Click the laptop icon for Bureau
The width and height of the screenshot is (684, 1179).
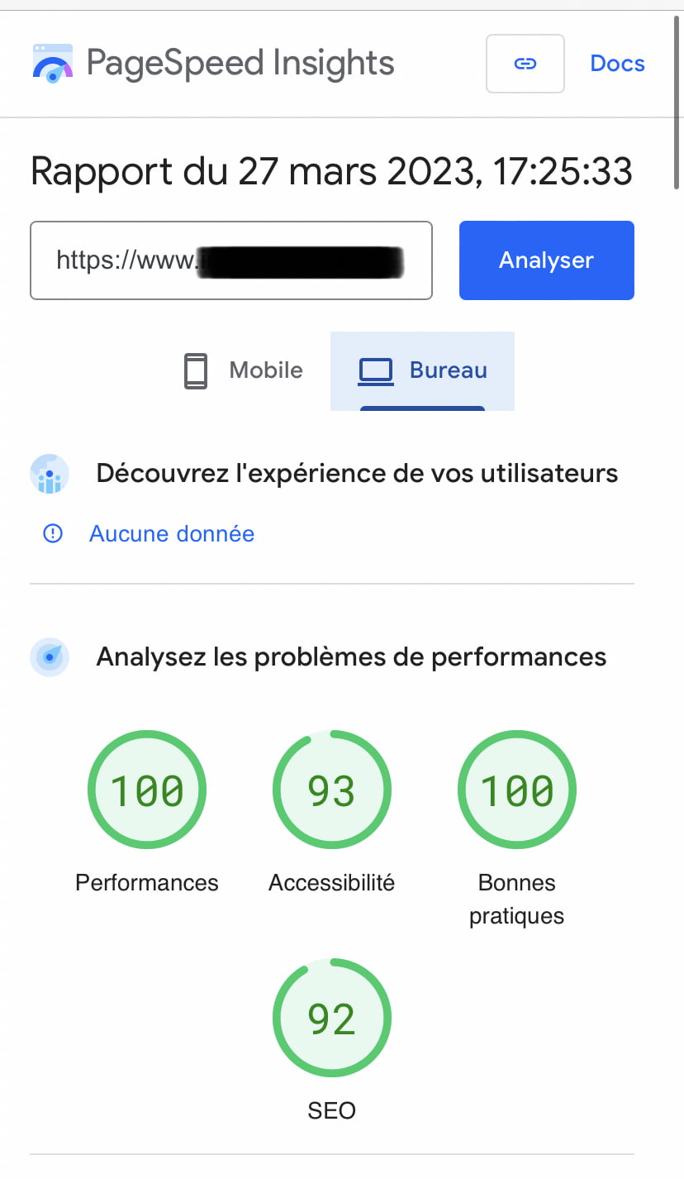coord(376,370)
